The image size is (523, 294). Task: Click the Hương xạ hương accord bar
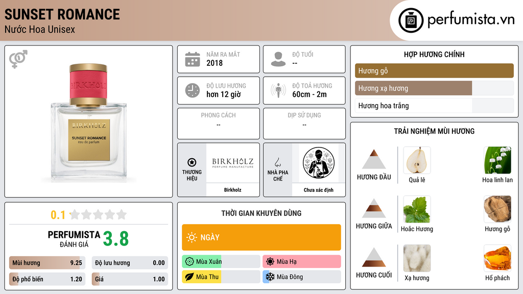click(x=434, y=88)
